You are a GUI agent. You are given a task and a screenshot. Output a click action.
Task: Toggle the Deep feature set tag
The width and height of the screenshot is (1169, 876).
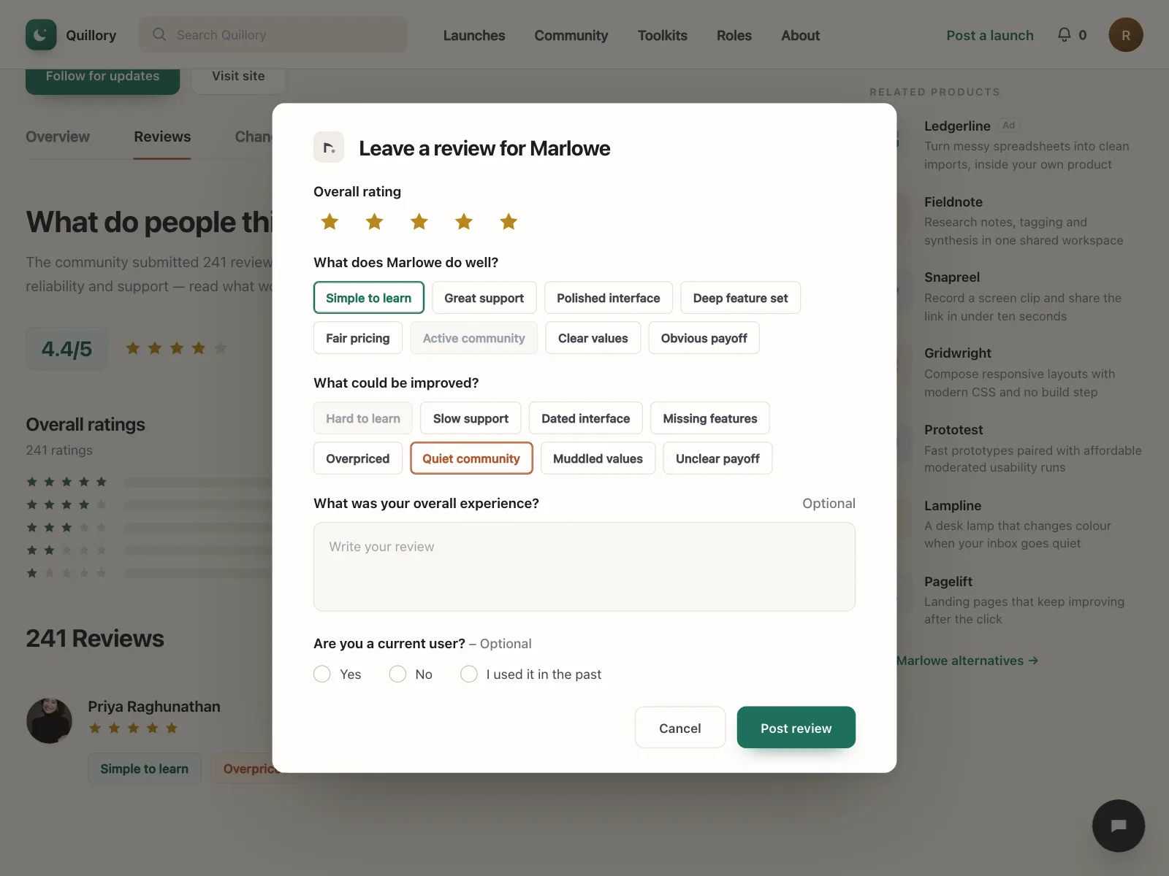[x=740, y=298]
